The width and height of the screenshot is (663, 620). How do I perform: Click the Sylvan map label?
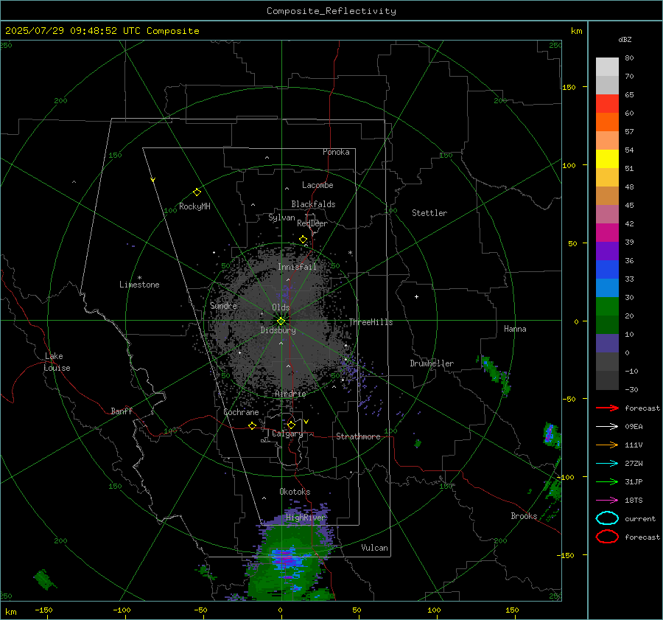click(x=281, y=217)
